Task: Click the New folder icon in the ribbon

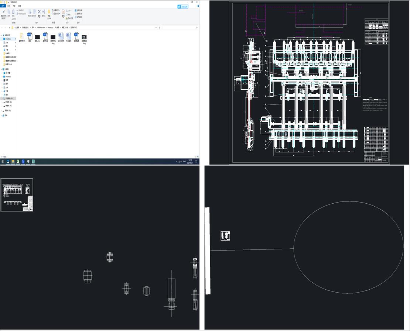Action: coord(49,12)
